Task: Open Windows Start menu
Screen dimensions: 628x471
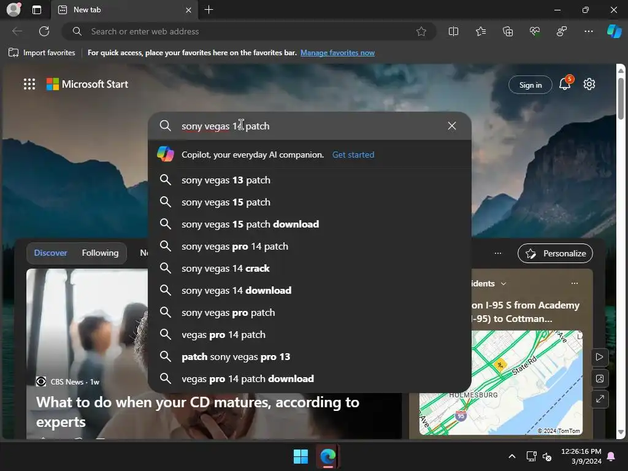Action: coord(301,456)
